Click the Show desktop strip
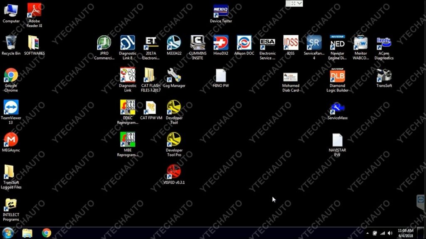The height and width of the screenshot is (239, 426). [421, 233]
